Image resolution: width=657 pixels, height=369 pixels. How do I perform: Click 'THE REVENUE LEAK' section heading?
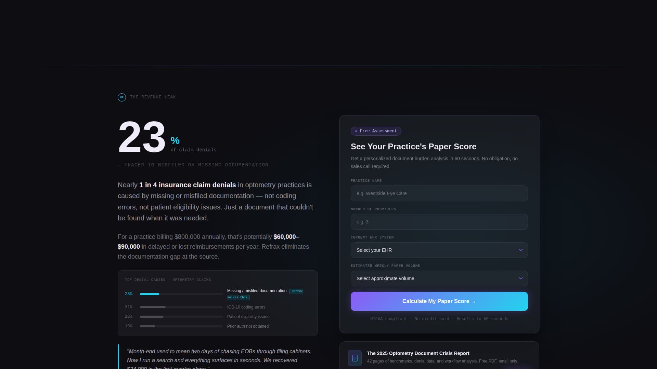(x=153, y=97)
